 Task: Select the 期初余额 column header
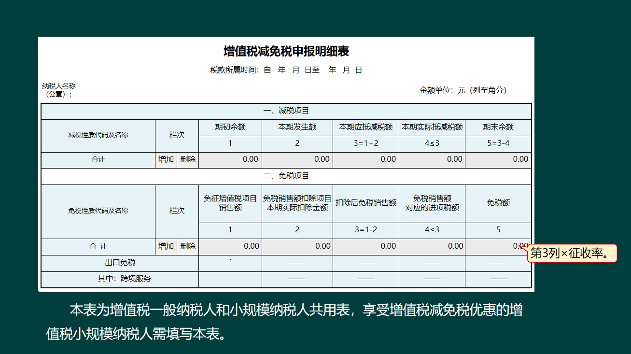(x=230, y=127)
